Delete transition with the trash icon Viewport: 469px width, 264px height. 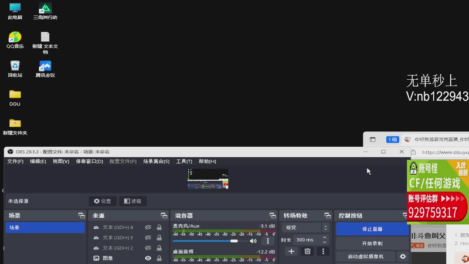(x=307, y=252)
